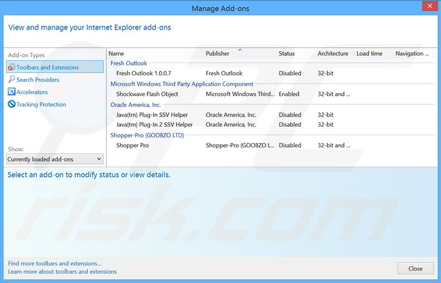Select the Shockwave Flash Object add-on
The width and height of the screenshot is (441, 283).
click(x=147, y=94)
